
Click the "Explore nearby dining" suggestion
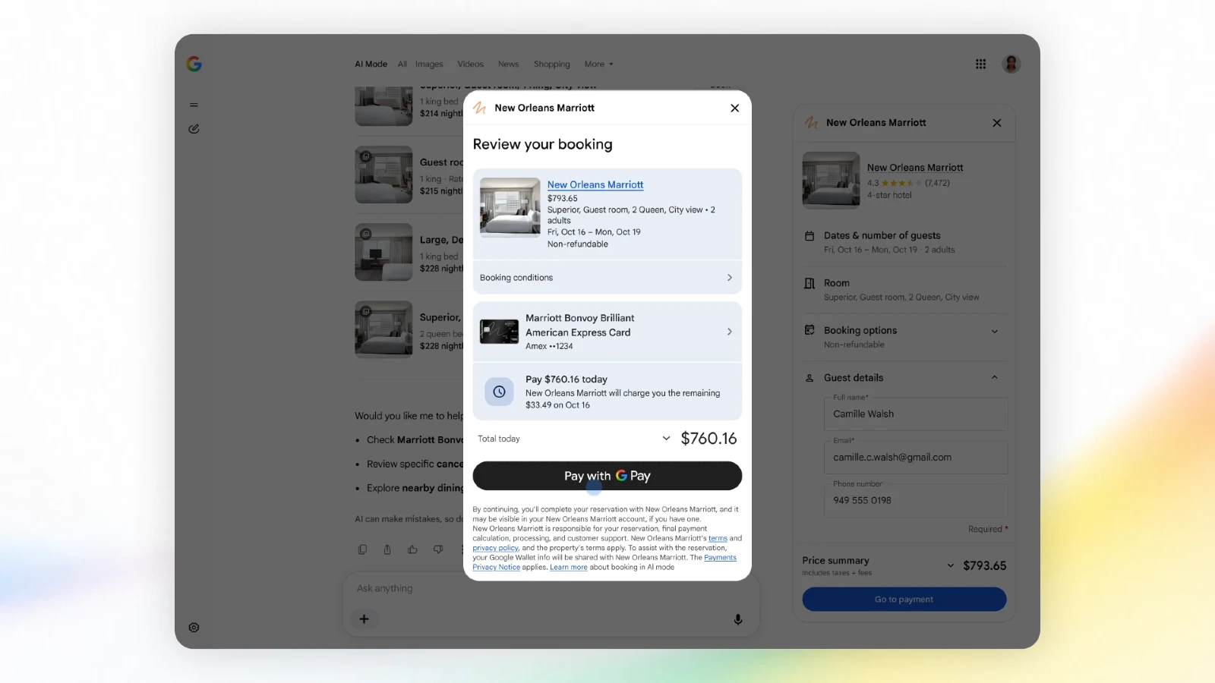tap(415, 488)
